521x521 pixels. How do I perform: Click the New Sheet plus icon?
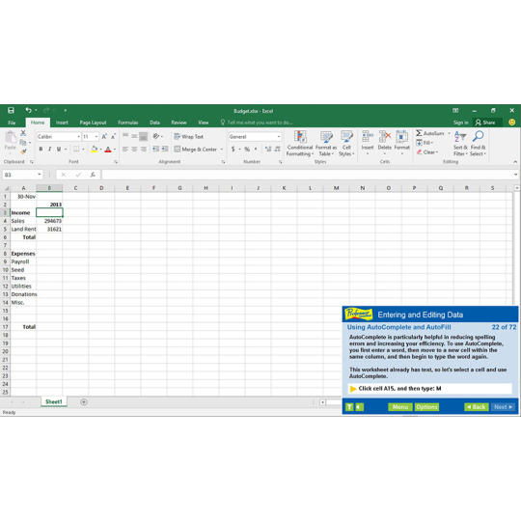tap(84, 402)
